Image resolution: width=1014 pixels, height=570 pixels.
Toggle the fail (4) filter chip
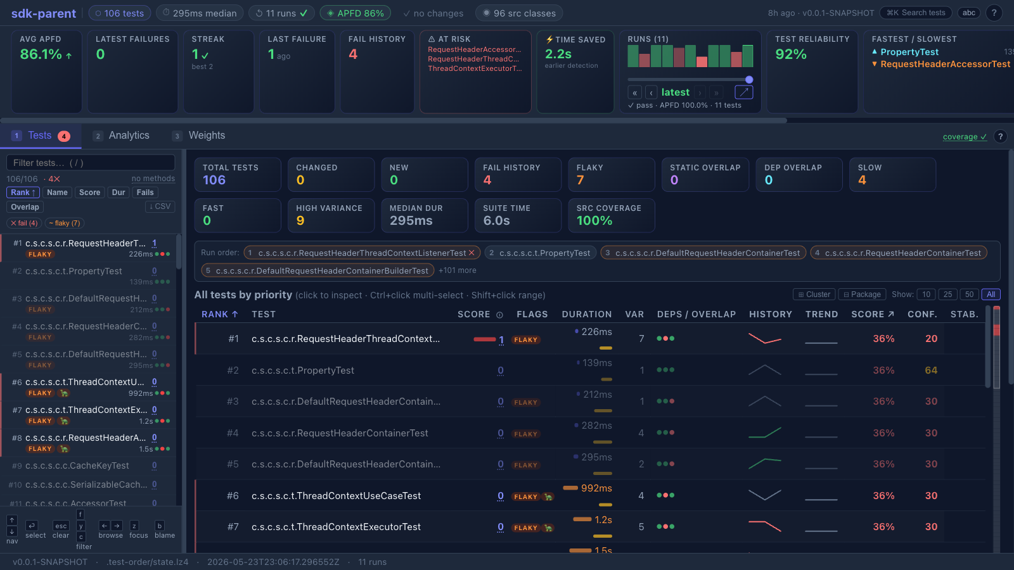pyautogui.click(x=24, y=223)
